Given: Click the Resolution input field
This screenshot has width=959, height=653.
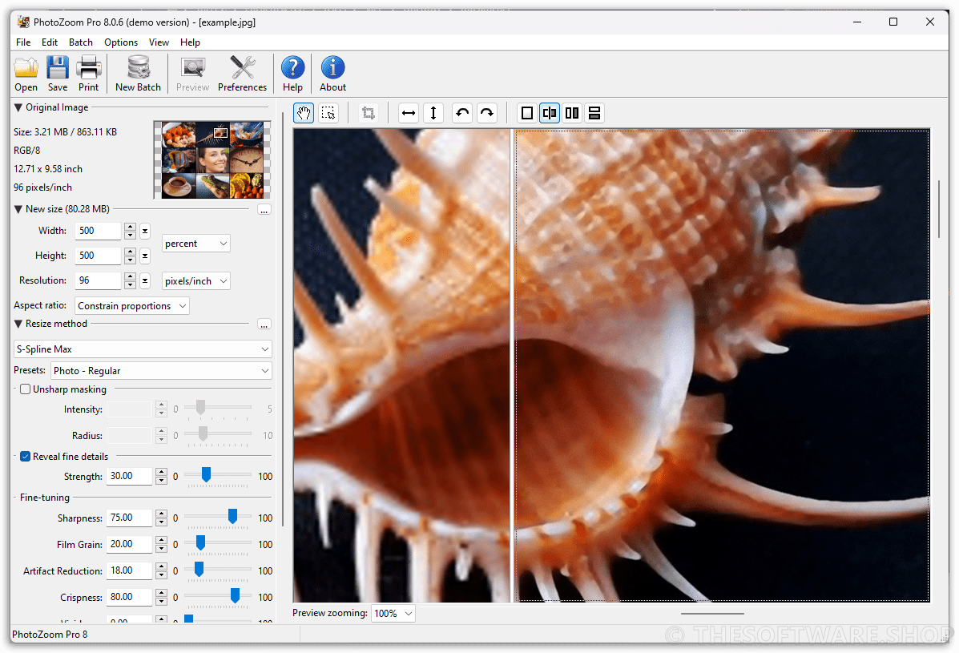Looking at the screenshot, I should click(98, 280).
